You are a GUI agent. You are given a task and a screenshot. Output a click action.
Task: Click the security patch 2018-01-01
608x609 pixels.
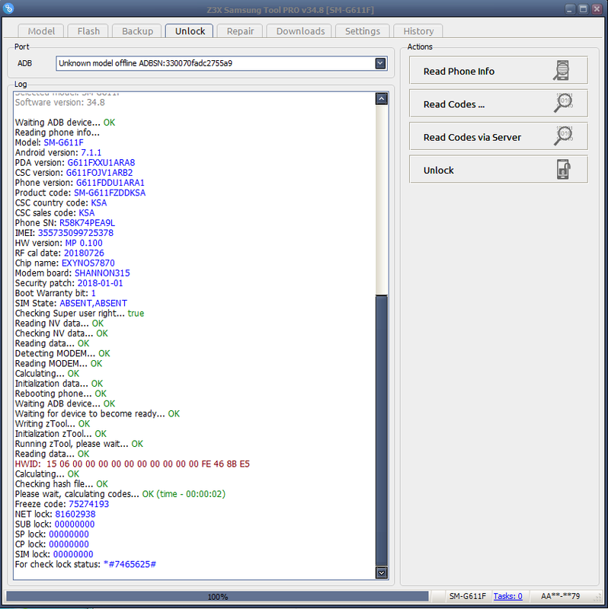[101, 283]
